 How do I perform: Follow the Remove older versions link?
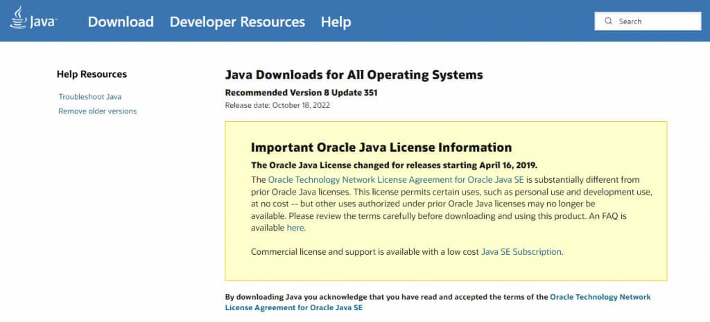[x=98, y=111]
